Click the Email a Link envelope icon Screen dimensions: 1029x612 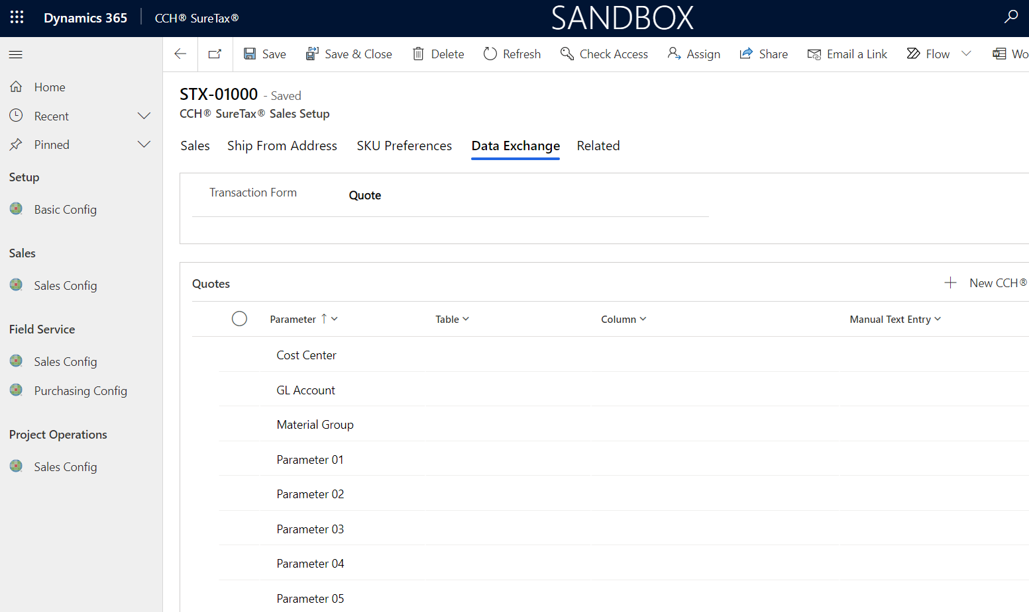pyautogui.click(x=814, y=54)
